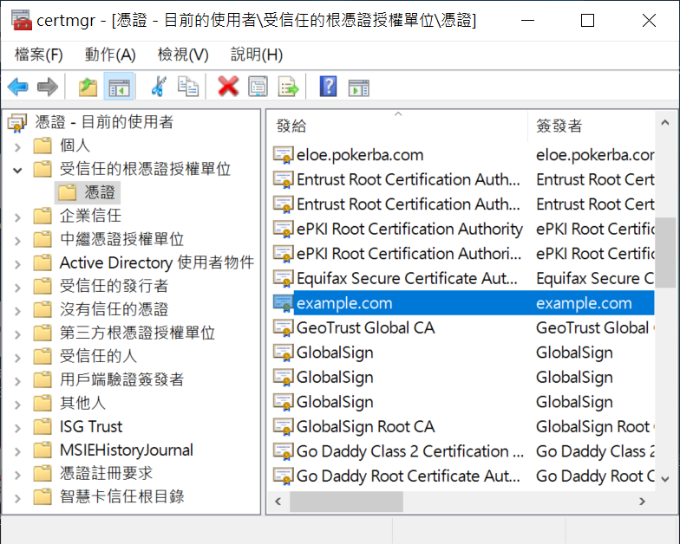Select 受信任的人 in the tree
This screenshot has height=544, width=680.
click(98, 356)
